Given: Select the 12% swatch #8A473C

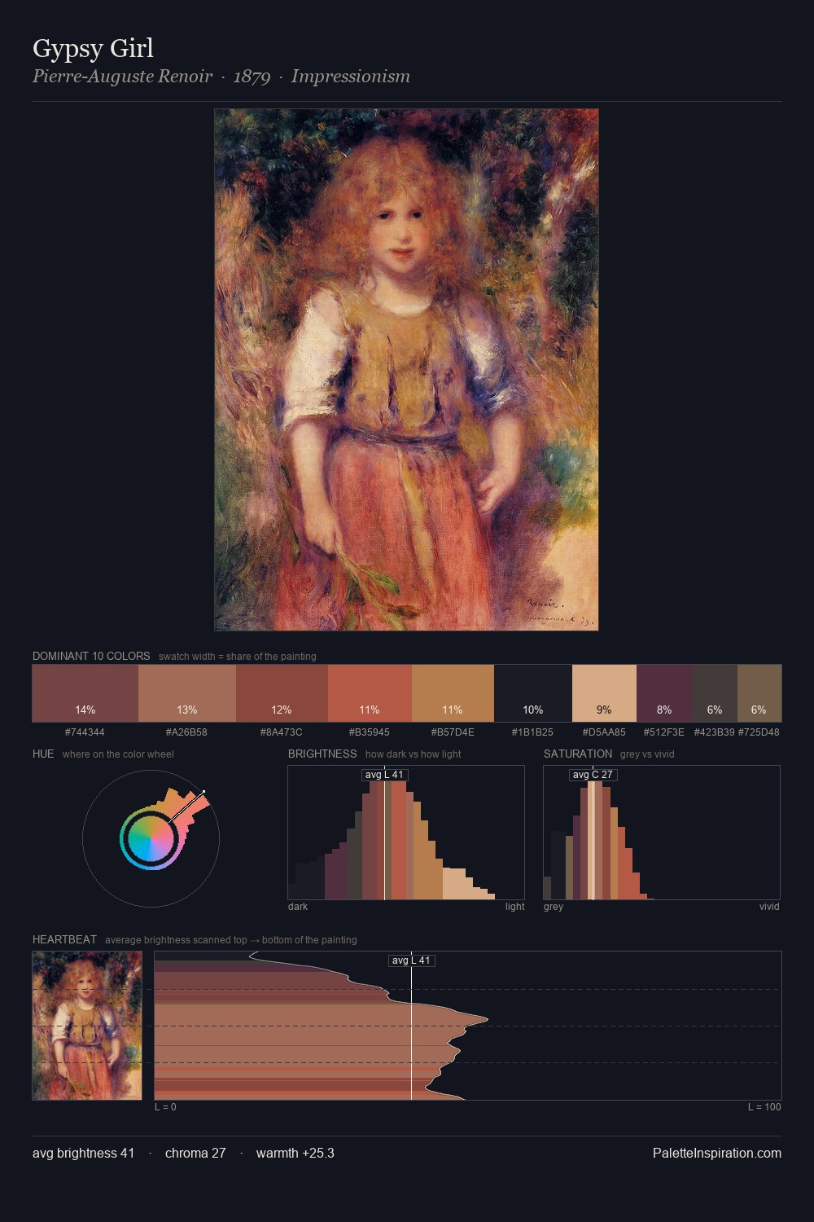Looking at the screenshot, I should pos(282,693).
